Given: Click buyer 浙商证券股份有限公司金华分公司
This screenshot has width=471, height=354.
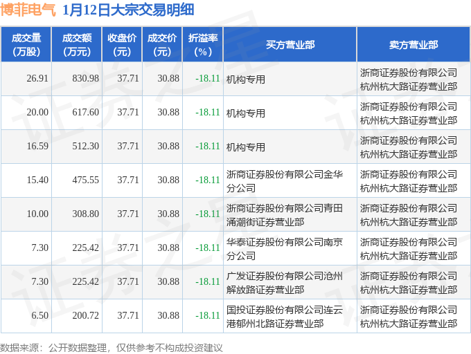Looking at the screenshot, I should [x=285, y=181].
